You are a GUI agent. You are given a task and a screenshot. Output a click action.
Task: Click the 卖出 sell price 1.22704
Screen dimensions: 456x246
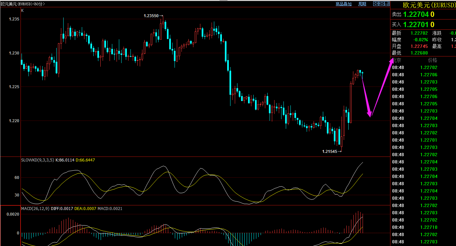tap(416, 14)
